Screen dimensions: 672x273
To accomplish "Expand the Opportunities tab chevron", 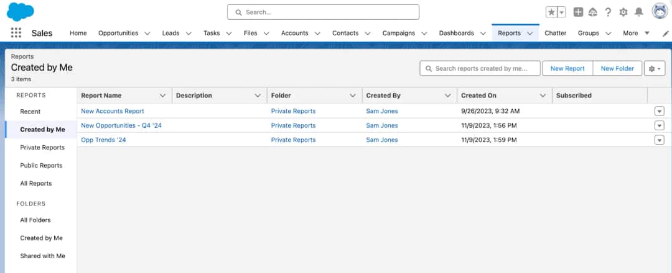I will pyautogui.click(x=147, y=34).
